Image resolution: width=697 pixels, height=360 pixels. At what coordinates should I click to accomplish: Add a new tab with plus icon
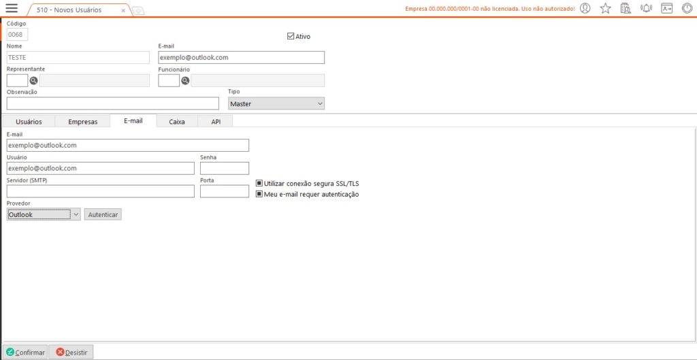click(138, 10)
